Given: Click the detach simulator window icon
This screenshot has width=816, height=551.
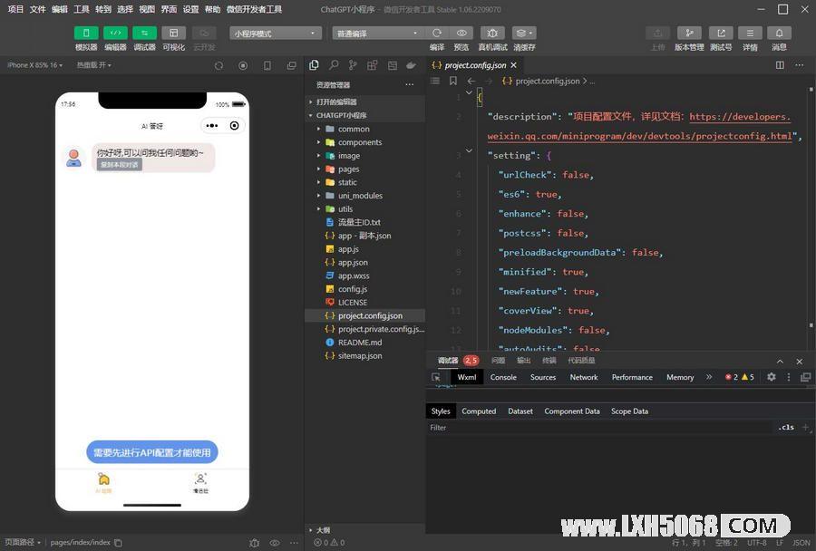Looking at the screenshot, I should pyautogui.click(x=291, y=65).
